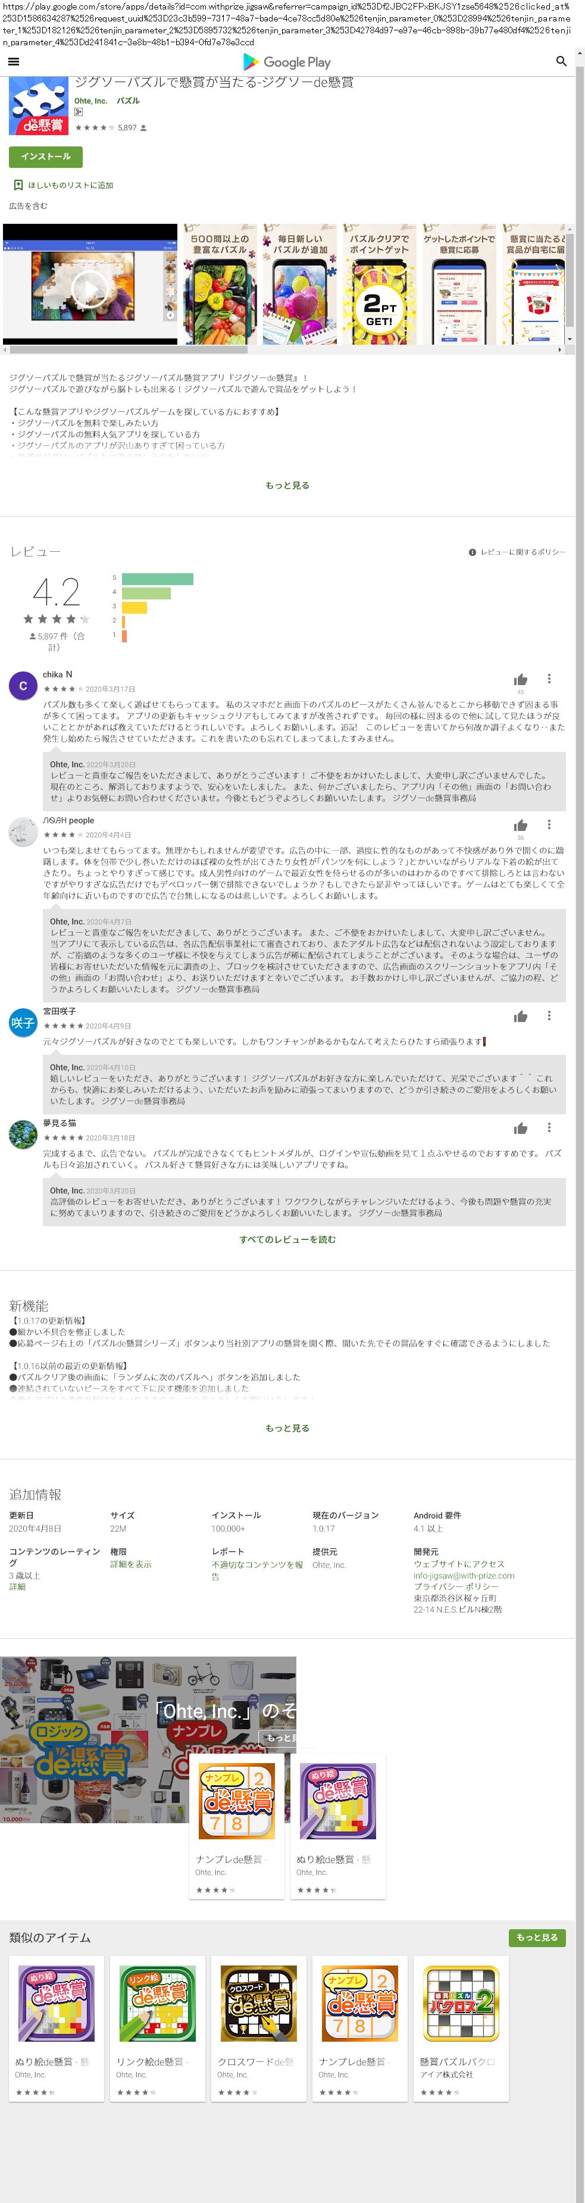Click the review policy info link
The image size is (585, 2203).
pyautogui.click(x=517, y=552)
